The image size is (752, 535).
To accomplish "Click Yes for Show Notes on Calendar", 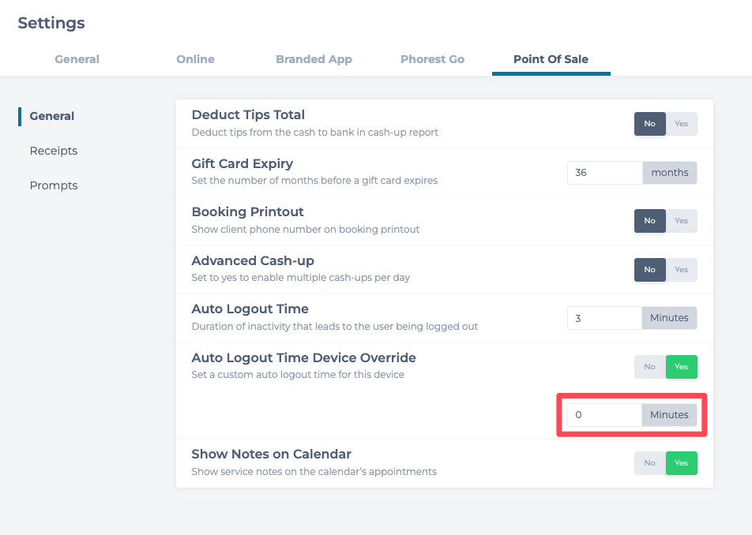I will 681,463.
